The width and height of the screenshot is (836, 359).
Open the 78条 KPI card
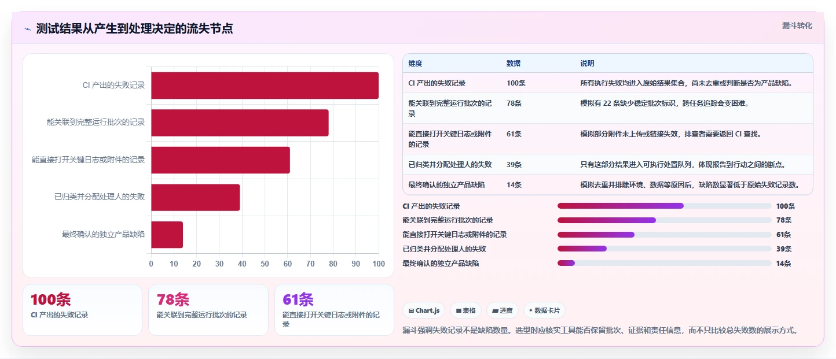pyautogui.click(x=208, y=310)
